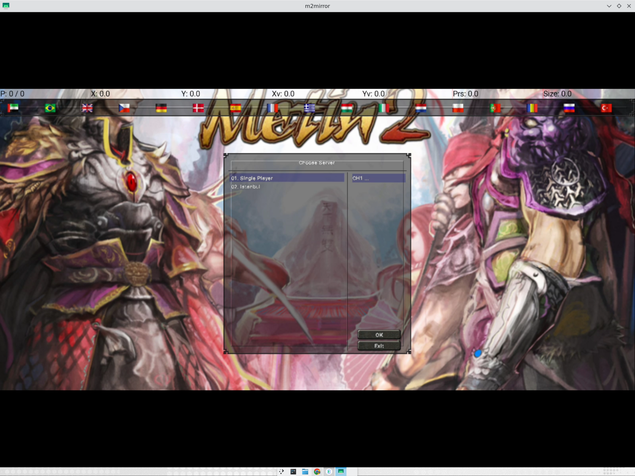Click the 'Prs: 0.0' pressure readout
The width and height of the screenshot is (635, 476).
(466, 94)
